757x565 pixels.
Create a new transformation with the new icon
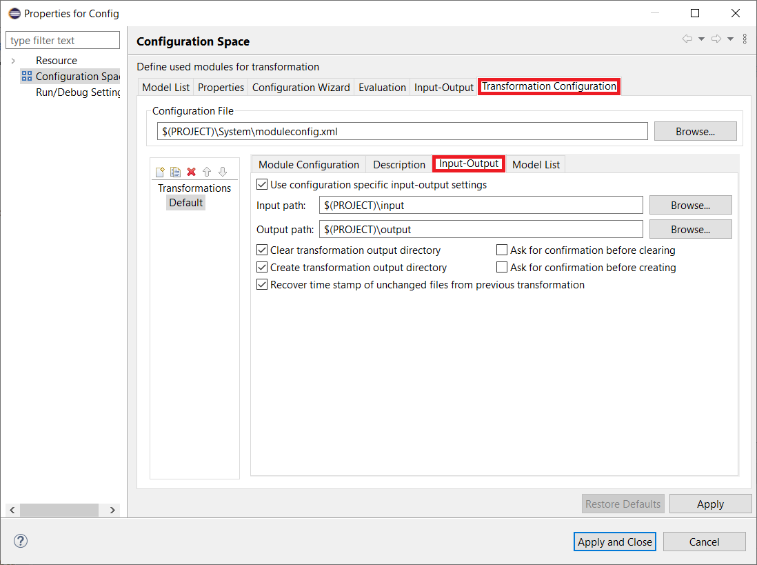click(x=160, y=171)
